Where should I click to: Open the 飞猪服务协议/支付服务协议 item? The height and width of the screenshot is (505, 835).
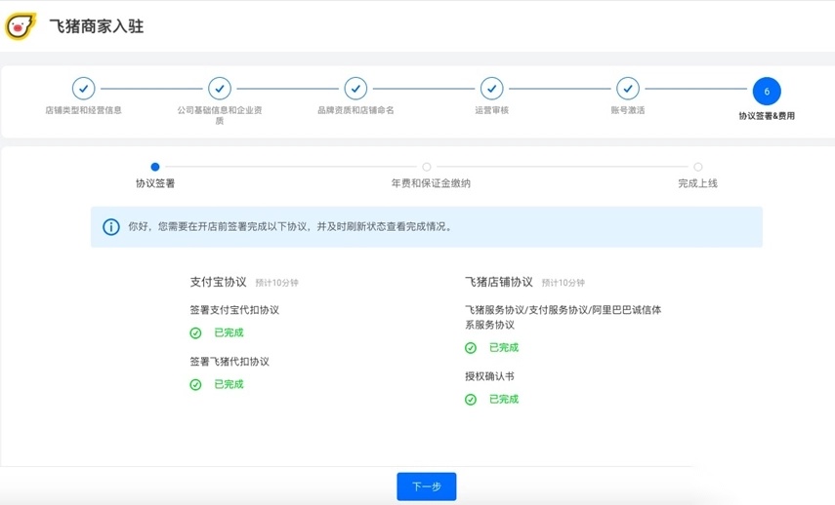(x=563, y=318)
